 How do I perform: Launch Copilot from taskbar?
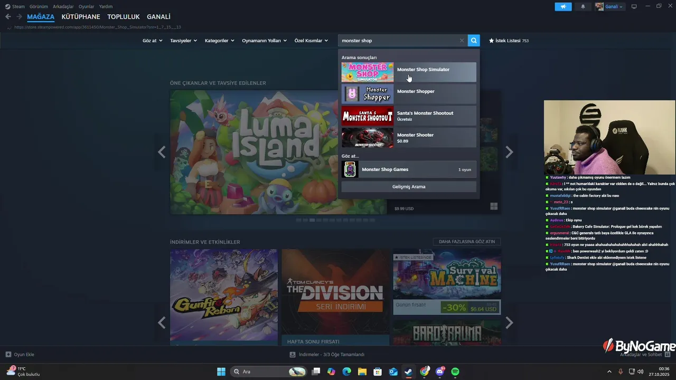(x=331, y=372)
